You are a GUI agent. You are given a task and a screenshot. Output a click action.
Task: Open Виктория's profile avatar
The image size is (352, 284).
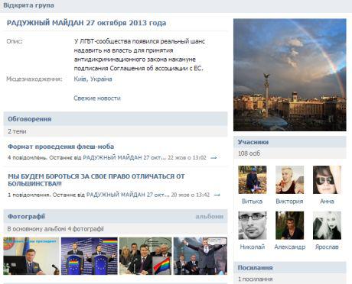(x=289, y=179)
